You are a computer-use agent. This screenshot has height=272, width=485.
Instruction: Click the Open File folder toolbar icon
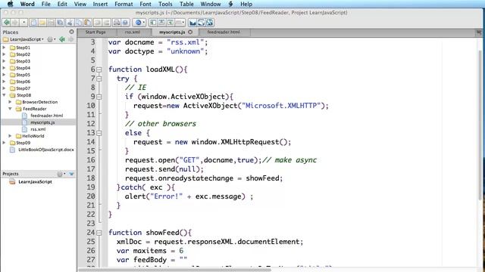tap(42, 23)
